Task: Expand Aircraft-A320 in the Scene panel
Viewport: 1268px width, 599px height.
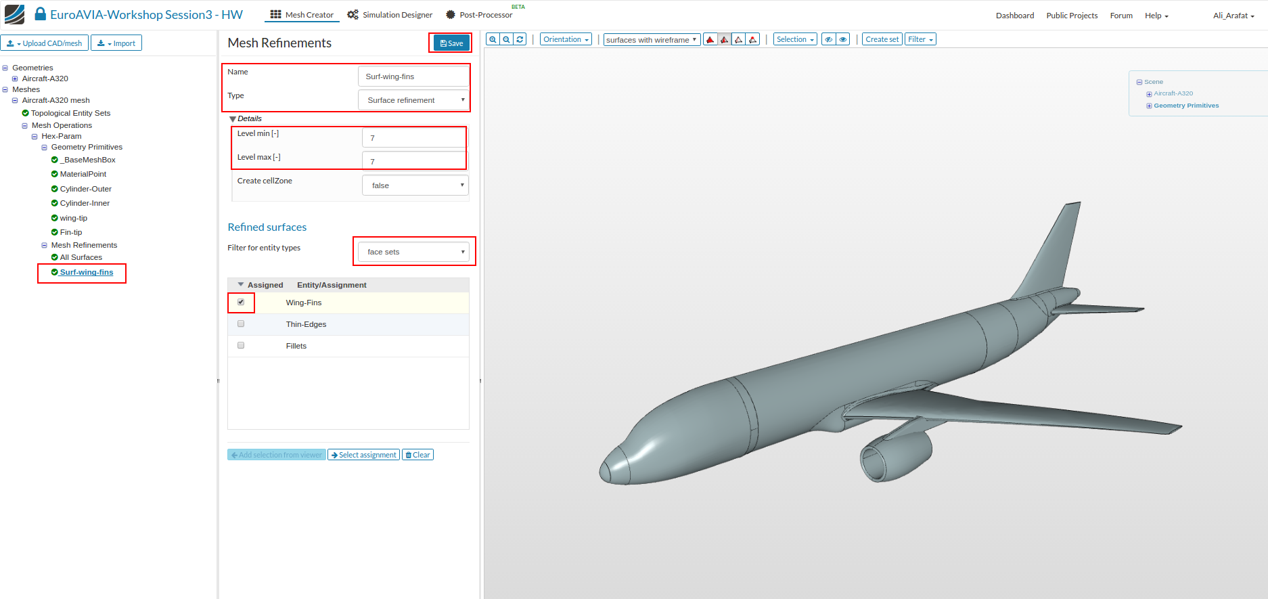Action: (1149, 94)
